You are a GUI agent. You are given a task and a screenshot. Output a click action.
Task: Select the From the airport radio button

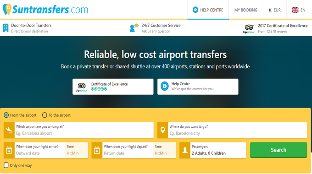(6, 115)
